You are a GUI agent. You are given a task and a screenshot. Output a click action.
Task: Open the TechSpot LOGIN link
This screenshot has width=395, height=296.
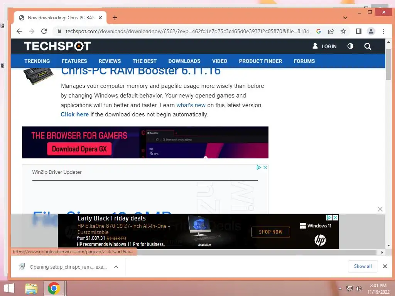324,46
